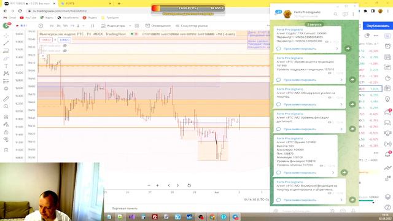This screenshot has height=221, width=393.
Task: Open the ideas lightbulb icon in right sidebar
Action: tap(387, 99)
